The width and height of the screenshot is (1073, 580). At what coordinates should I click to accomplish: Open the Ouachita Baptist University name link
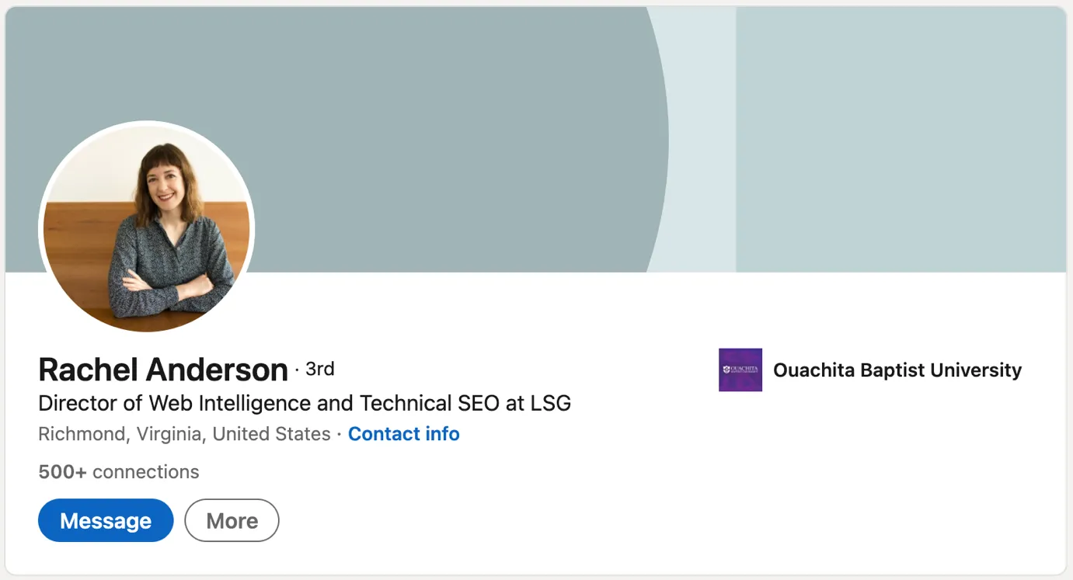[x=897, y=370]
